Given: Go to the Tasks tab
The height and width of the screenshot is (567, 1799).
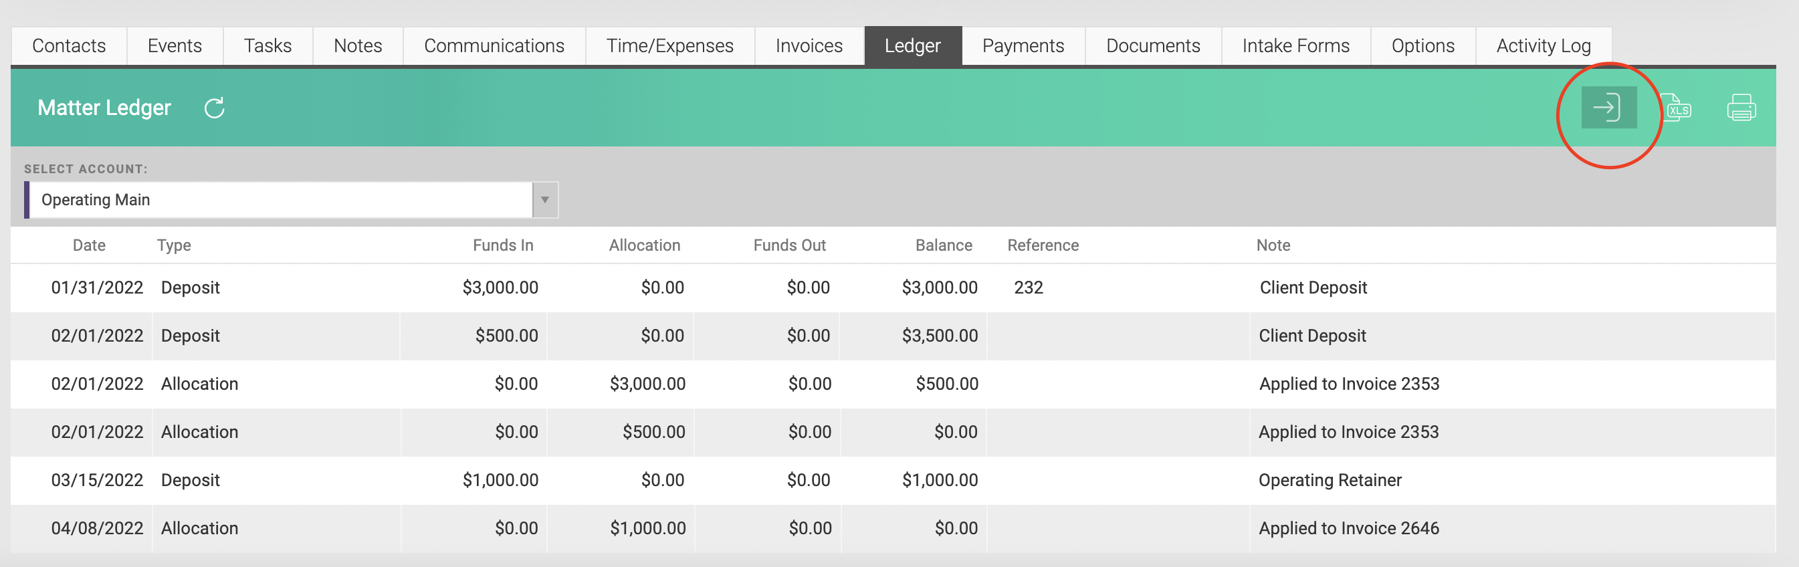Looking at the screenshot, I should pos(268,46).
